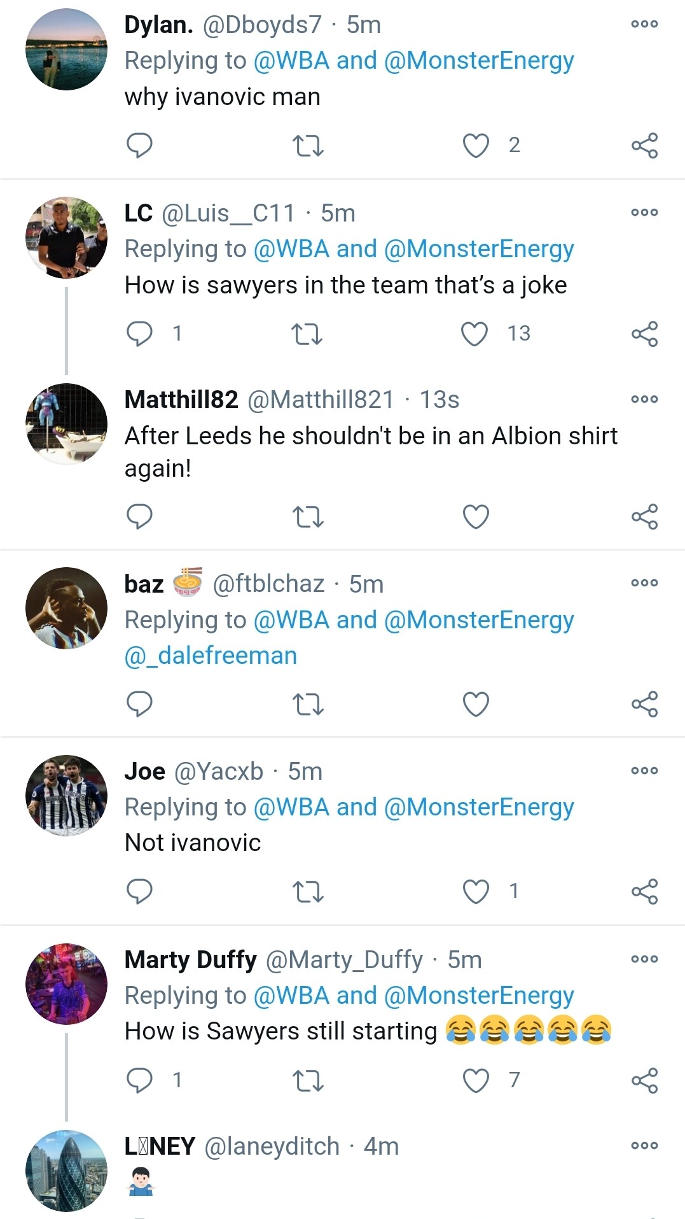Like Matthill82's Albion shirt tweet
This screenshot has width=685, height=1219.
coord(476,516)
